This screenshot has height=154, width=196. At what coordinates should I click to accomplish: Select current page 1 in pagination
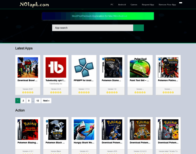coord(18,101)
